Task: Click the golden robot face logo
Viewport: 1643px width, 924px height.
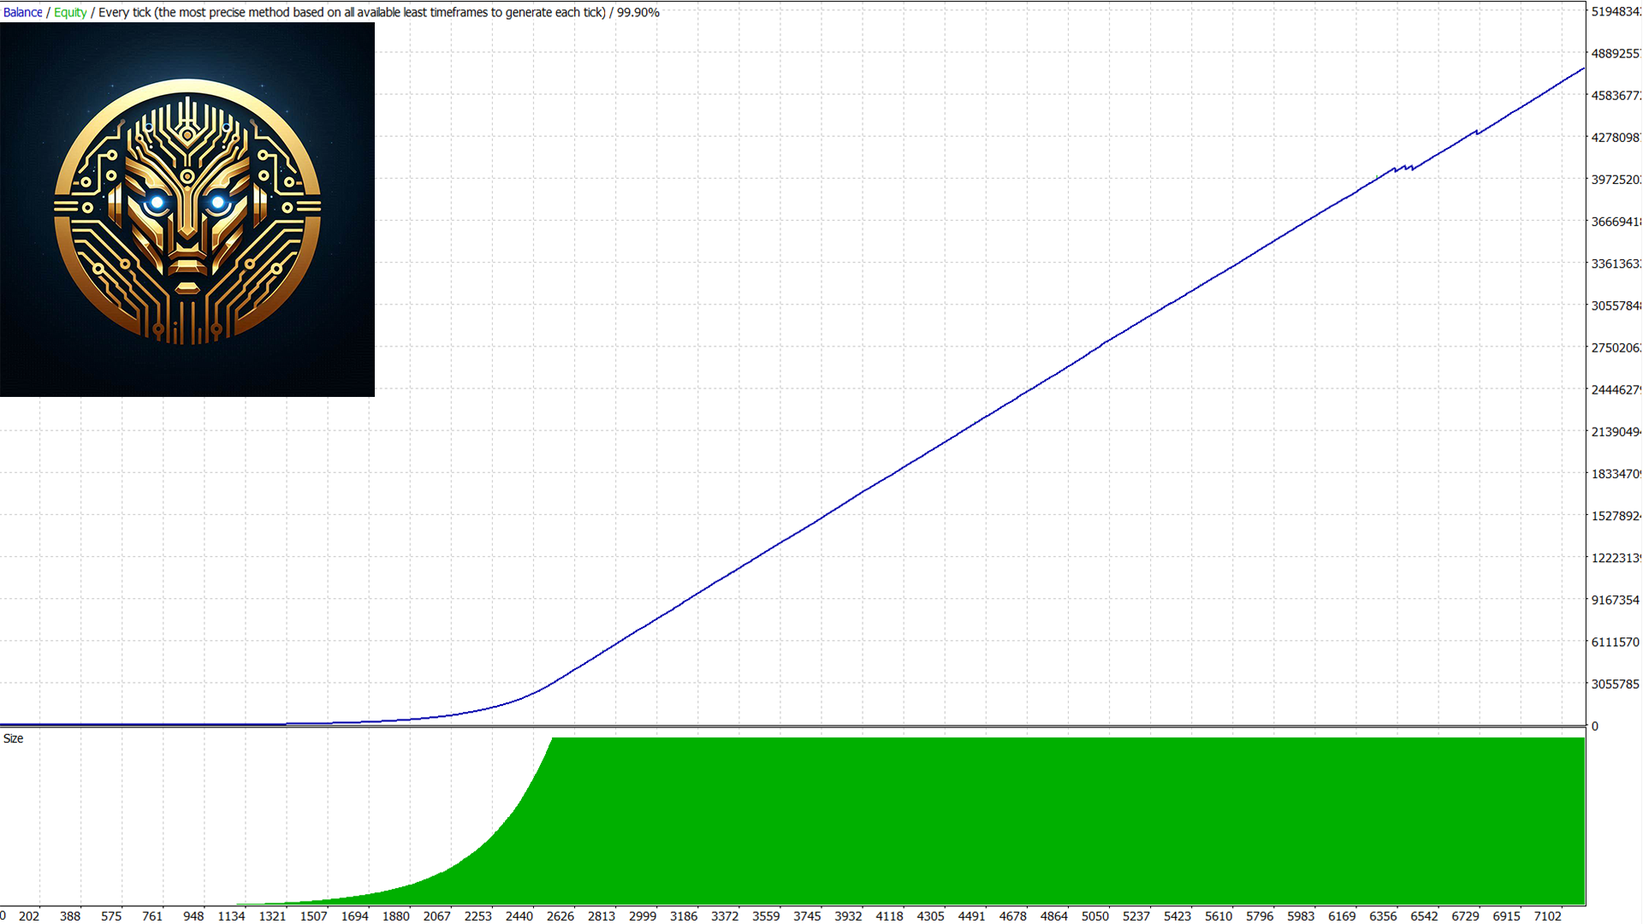Action: 187,210
